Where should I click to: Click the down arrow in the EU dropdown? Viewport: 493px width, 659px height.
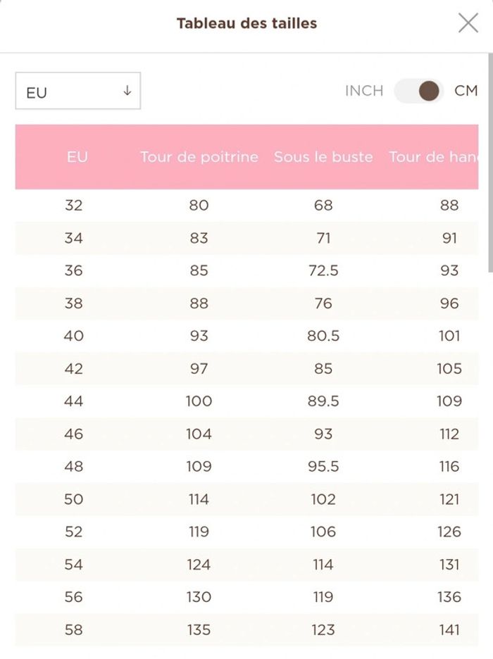127,90
